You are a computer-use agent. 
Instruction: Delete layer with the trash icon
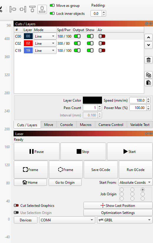tap(149, 60)
